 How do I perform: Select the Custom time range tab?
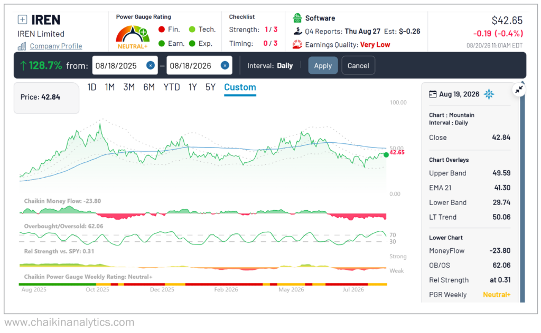pos(240,87)
